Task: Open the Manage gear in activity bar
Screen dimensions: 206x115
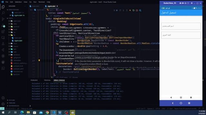Action: pos(3,104)
